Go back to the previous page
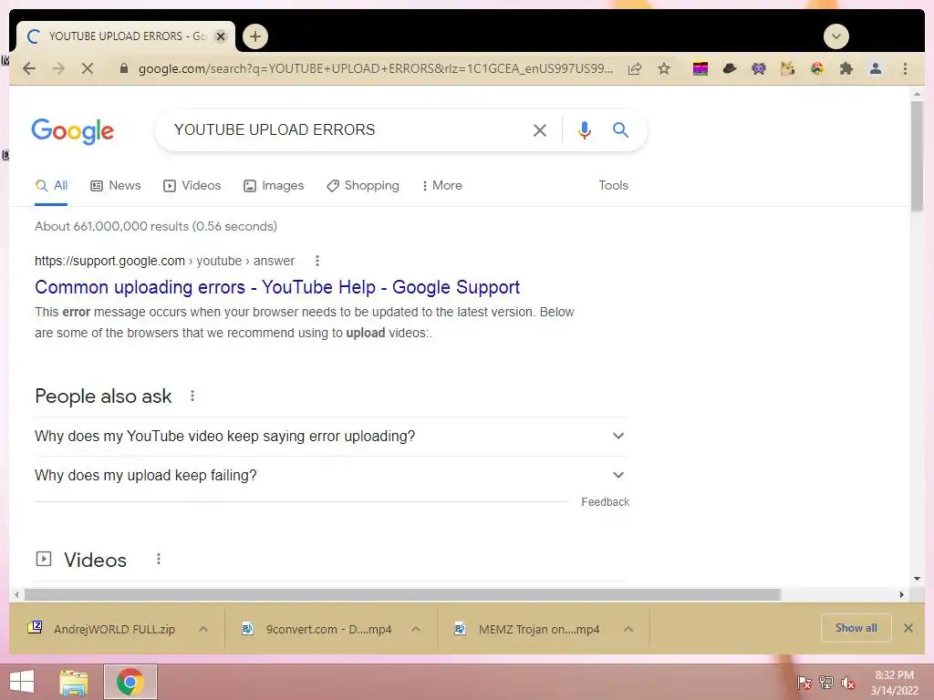The height and width of the screenshot is (700, 934). pos(28,68)
